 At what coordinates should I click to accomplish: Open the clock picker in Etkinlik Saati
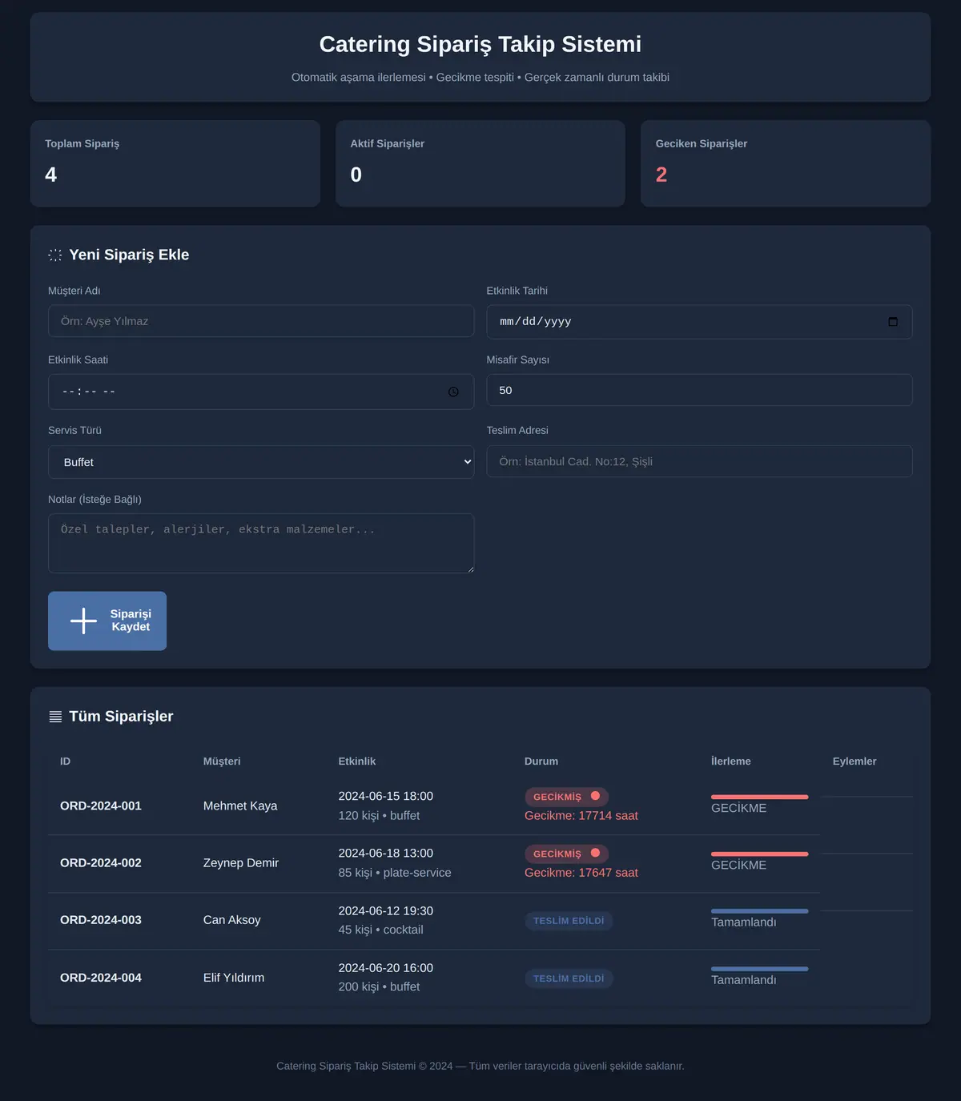453,392
